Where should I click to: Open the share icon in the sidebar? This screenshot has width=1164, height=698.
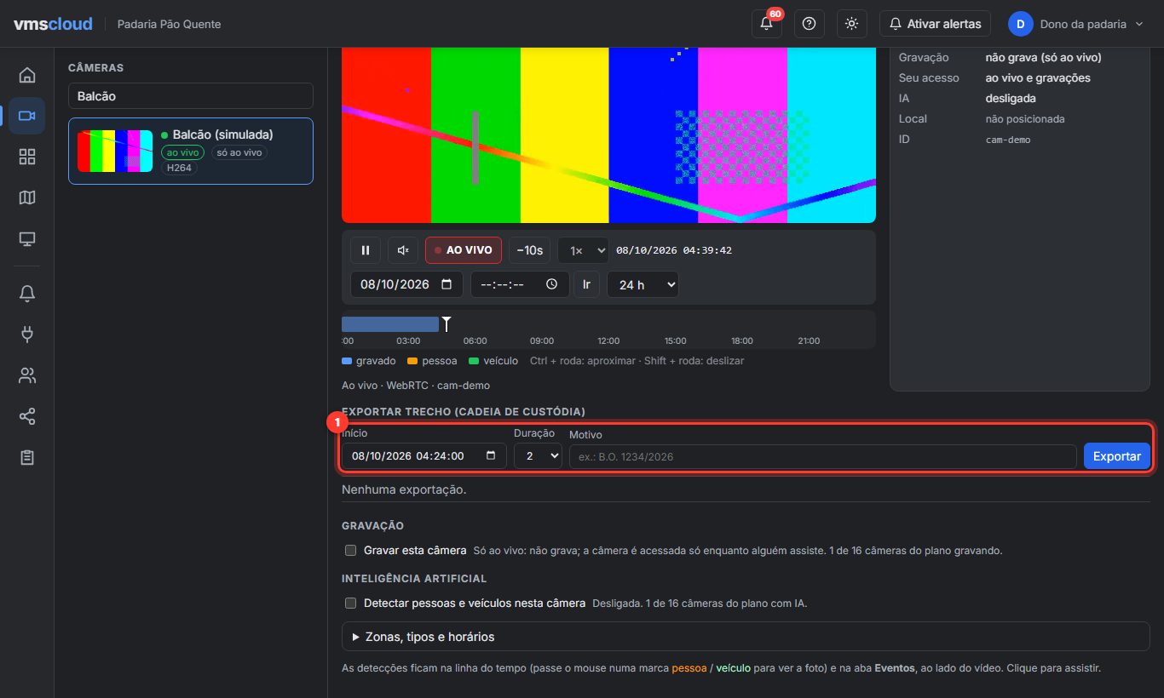point(27,416)
